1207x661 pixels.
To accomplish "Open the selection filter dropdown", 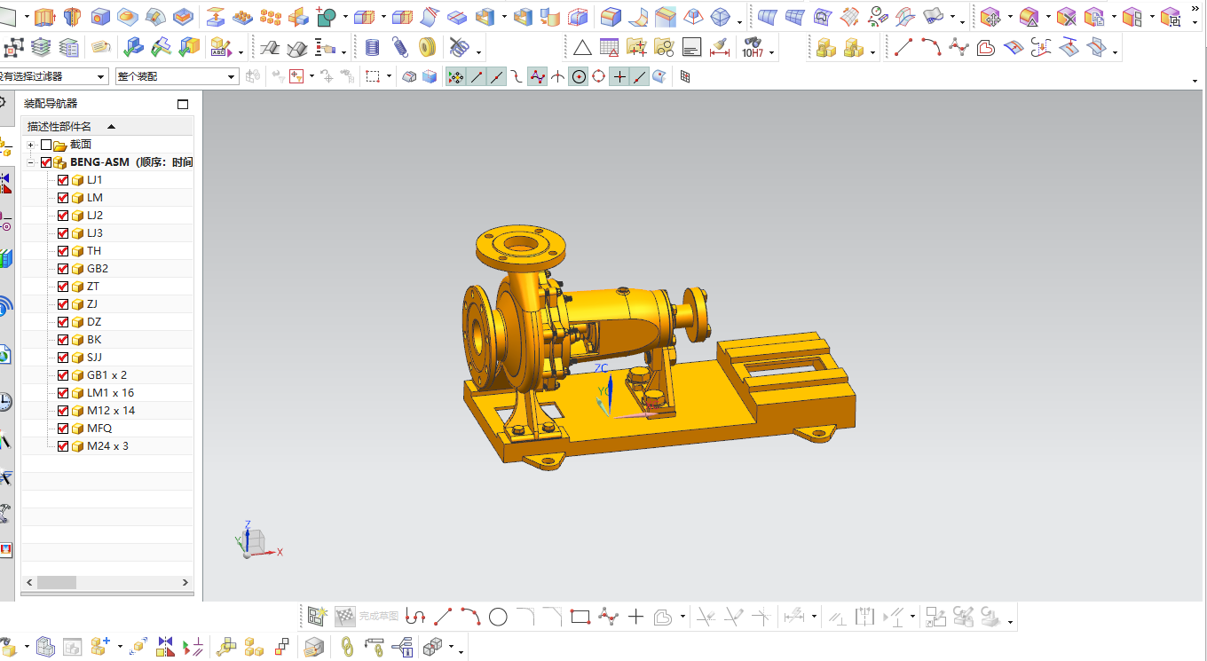I will coord(100,77).
